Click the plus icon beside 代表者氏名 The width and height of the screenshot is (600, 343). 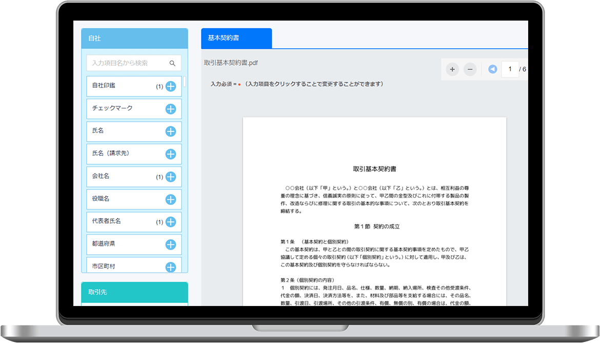tap(171, 222)
